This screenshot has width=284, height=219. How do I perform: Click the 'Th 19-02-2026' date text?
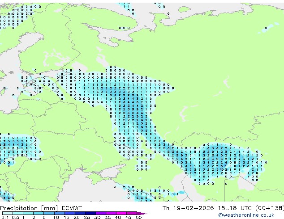tap(188, 208)
